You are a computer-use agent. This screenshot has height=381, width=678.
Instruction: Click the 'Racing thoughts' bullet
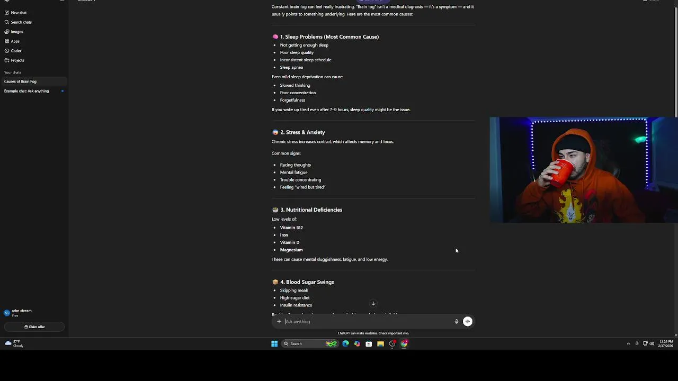296,165
